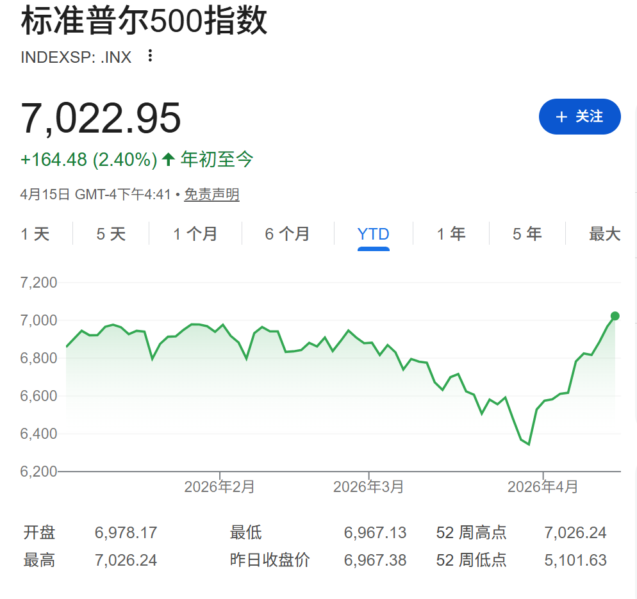This screenshot has width=637, height=599.
Task: Show the 最大 full history chart
Action: pos(604,234)
